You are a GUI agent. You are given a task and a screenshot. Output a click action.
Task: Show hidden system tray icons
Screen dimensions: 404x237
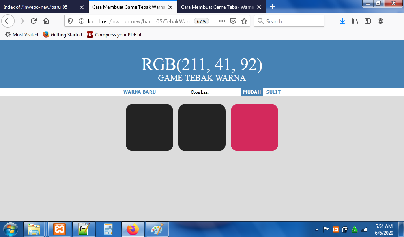tap(317, 229)
